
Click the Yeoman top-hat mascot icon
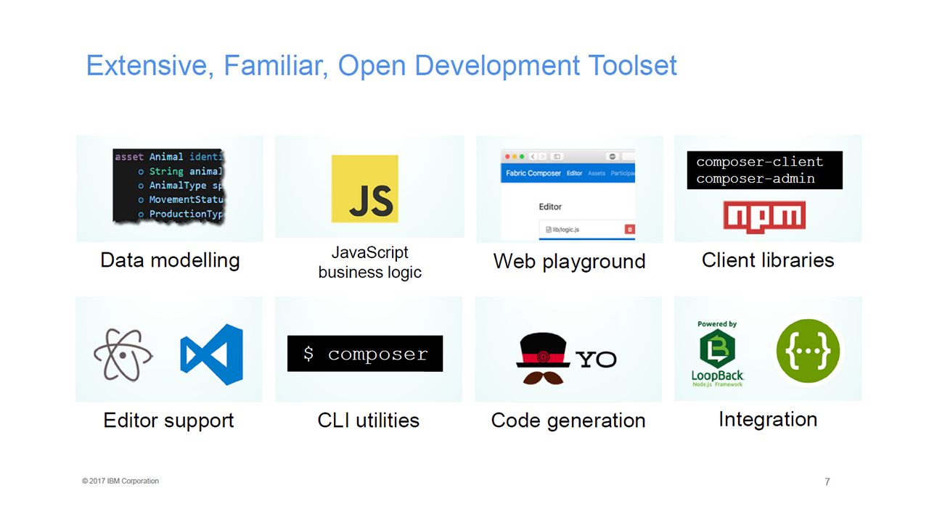pyautogui.click(x=544, y=360)
